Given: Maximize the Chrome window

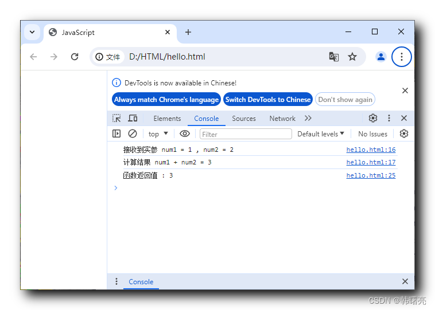Looking at the screenshot, I should pos(375,32).
